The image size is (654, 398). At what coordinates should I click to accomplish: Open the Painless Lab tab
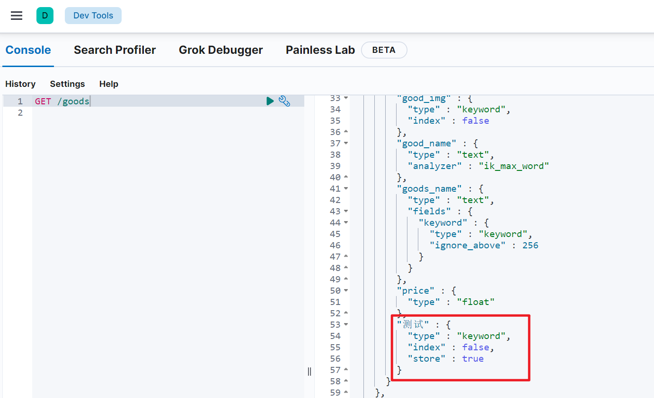(x=320, y=50)
